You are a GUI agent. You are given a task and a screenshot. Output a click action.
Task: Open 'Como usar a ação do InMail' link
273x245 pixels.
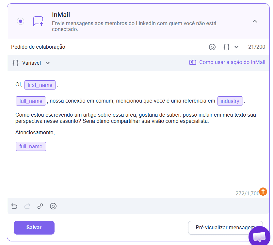tap(232, 62)
